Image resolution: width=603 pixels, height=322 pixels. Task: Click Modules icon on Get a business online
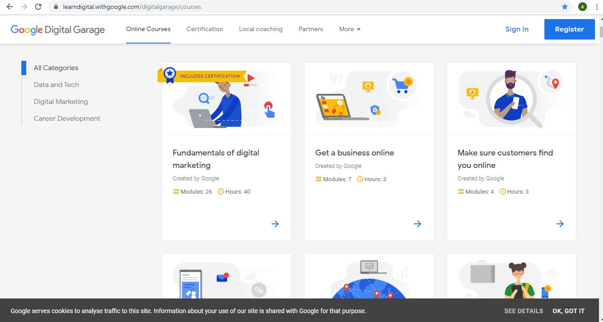click(318, 179)
